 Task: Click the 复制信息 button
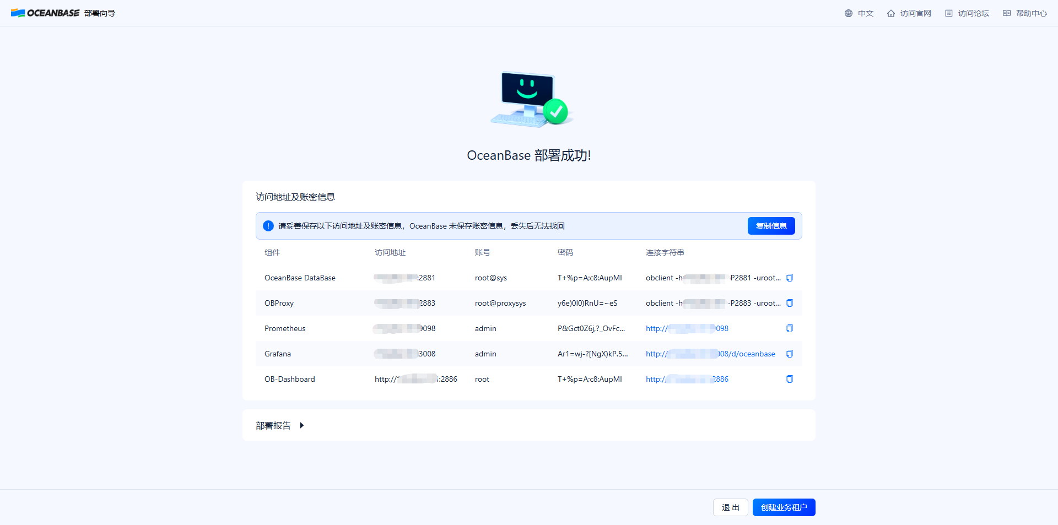click(x=771, y=226)
